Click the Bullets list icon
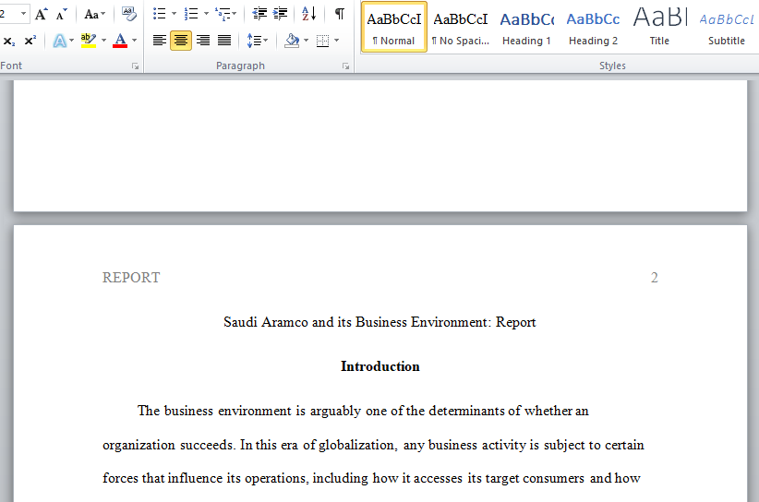Screen dimensions: 759x502 tap(159, 14)
